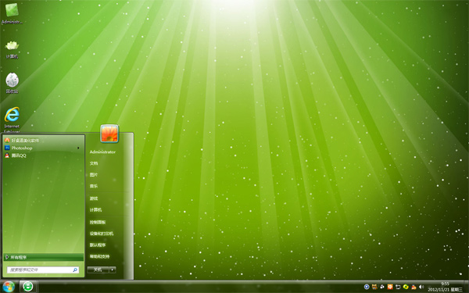Screen dimensions: 469x293
Task: Expand the Photoshop jump list arrow
Action: (x=78, y=148)
